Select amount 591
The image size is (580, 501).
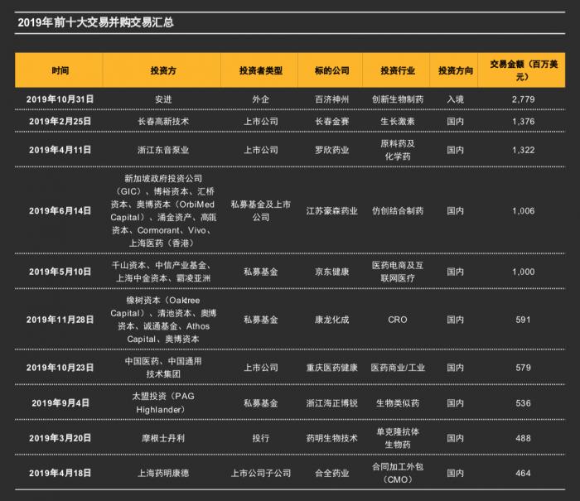click(524, 320)
